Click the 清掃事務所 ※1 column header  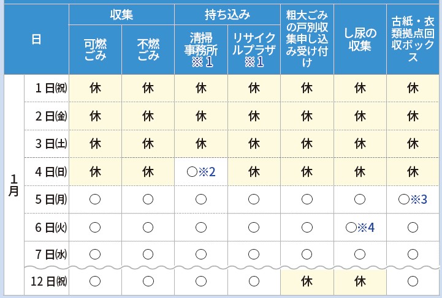pos(200,49)
